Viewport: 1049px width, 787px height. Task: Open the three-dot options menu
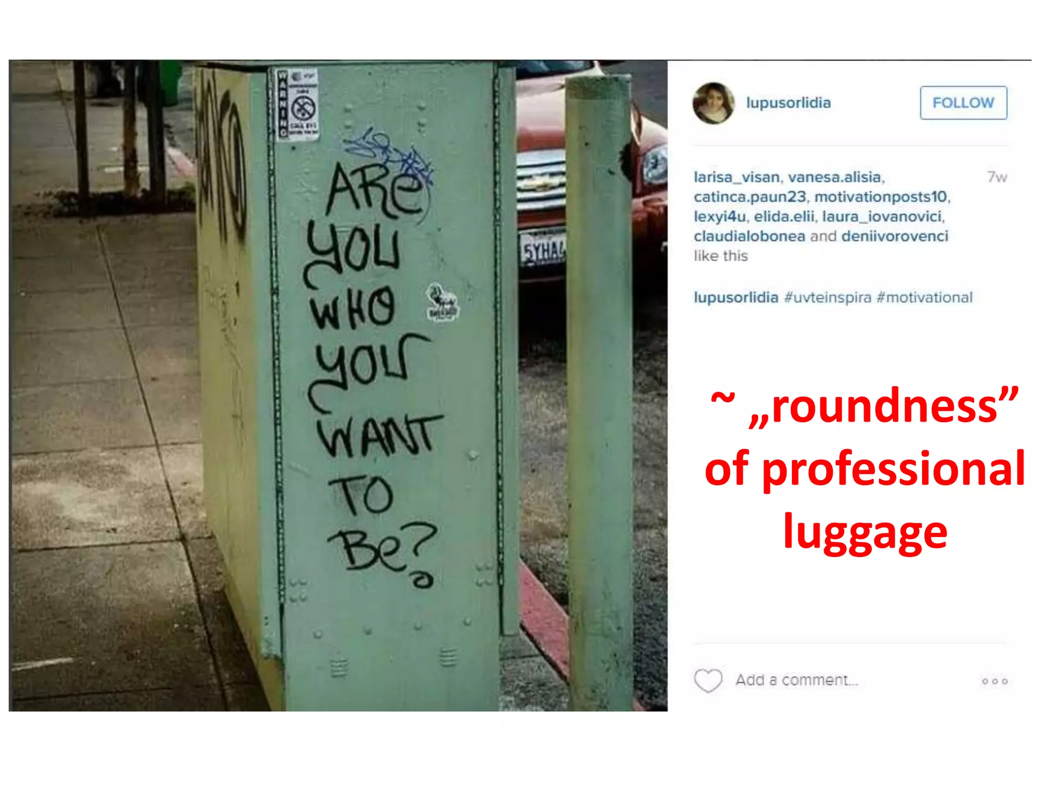click(x=994, y=681)
